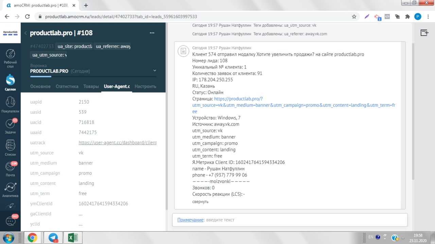Switch to the Основное tab
The height and width of the screenshot is (244, 435).
point(40,87)
